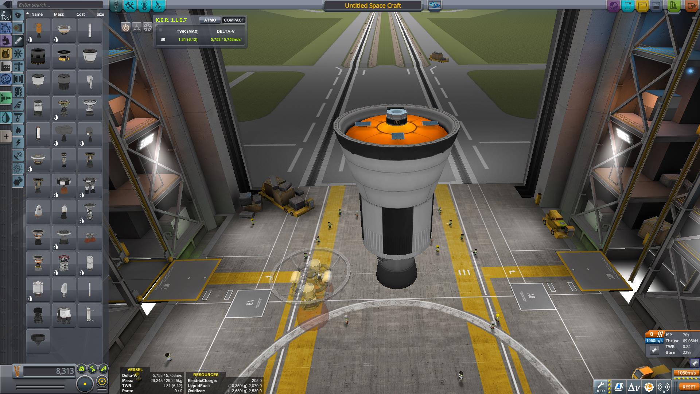
Task: Open Steam Workshop from top toolbar
Action: pos(613,6)
